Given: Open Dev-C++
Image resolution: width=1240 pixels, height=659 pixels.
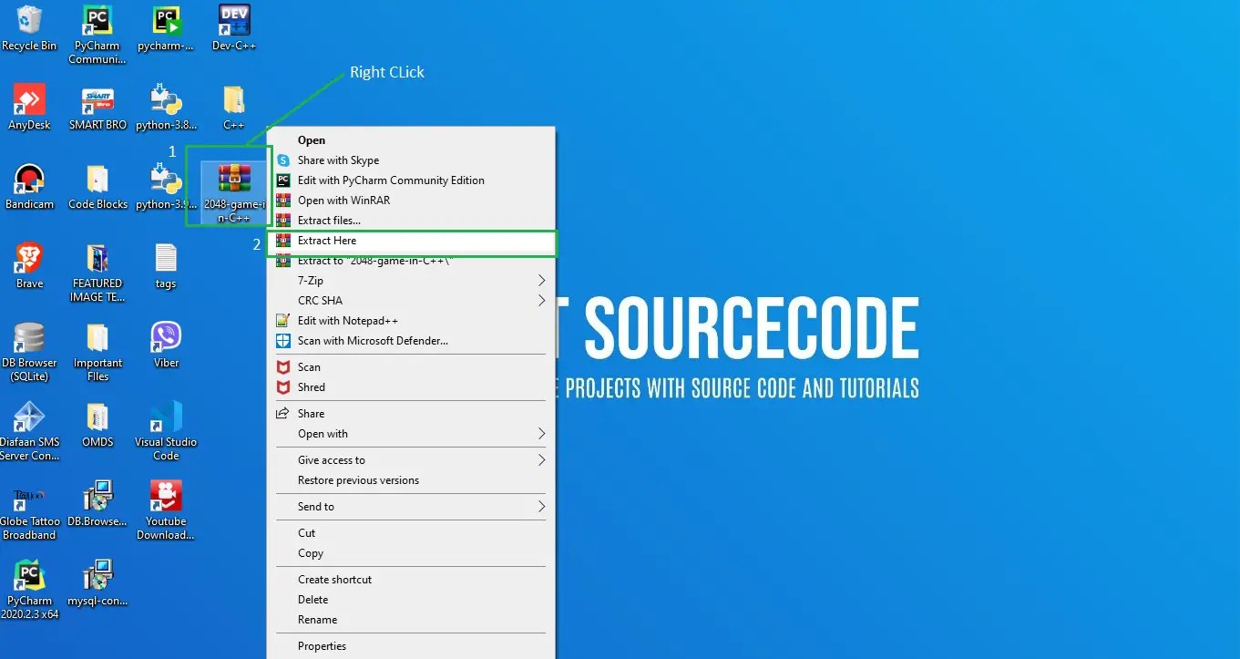Looking at the screenshot, I should coord(233,20).
